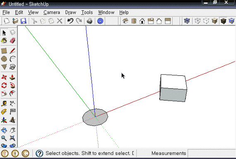Select the Scale tool
Screen dimensions: 236x159
coord(4,94)
